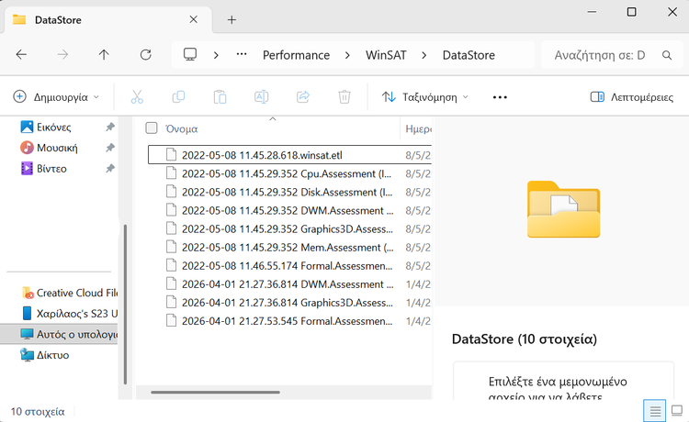Expand the hidden breadcrumb path ellipsis

242,55
